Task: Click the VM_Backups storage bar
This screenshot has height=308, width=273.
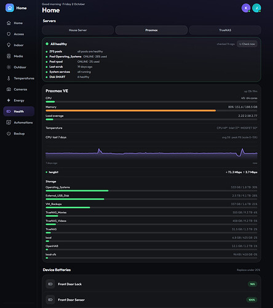Action: pyautogui.click(x=151, y=208)
